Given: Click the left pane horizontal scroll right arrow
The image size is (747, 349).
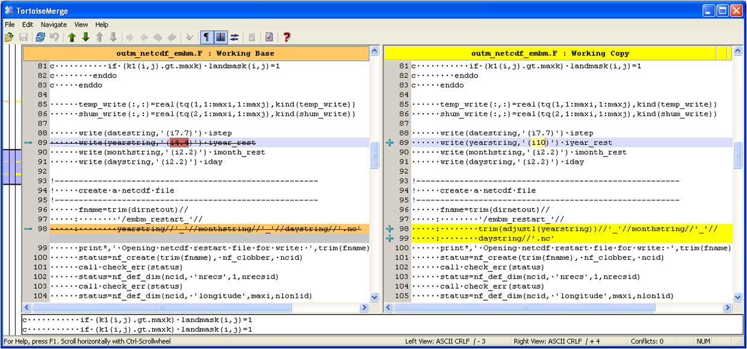Looking at the screenshot, I should 364,307.
